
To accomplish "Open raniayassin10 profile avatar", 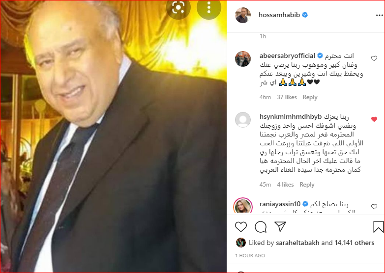I will (x=243, y=206).
